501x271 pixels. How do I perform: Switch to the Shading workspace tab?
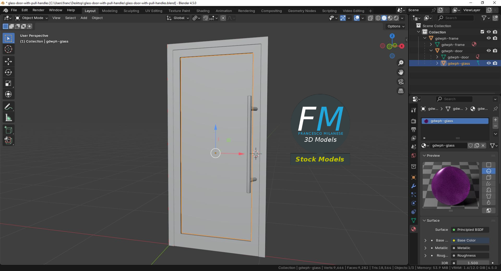click(x=203, y=11)
